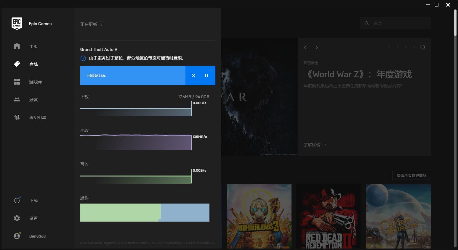Select the 虚幻引擎 menu label

pyautogui.click(x=38, y=117)
